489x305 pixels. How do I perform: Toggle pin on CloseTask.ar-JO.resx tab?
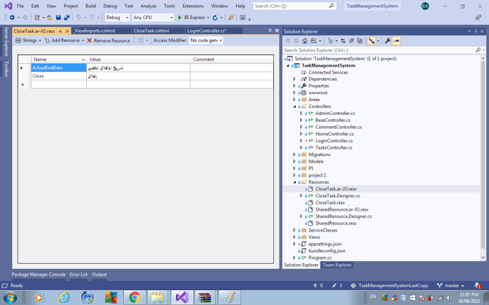point(60,31)
